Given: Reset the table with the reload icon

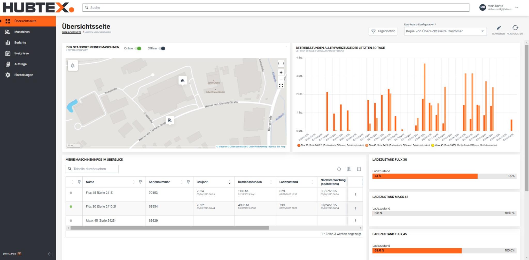Looking at the screenshot, I should tap(339, 169).
